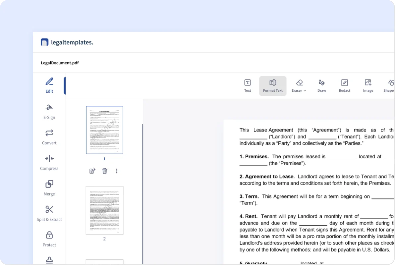395x265 pixels.
Task: Activate the Format Text tool
Action: [x=273, y=85]
